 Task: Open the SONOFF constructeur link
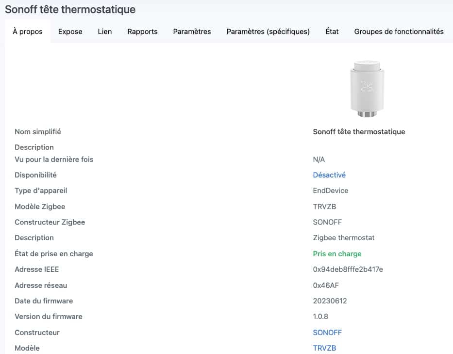[x=327, y=332]
